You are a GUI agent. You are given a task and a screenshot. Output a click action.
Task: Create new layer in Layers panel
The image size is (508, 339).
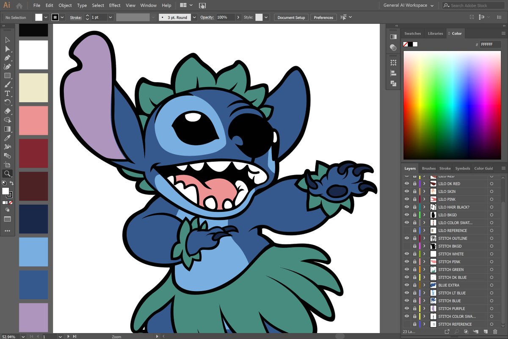tap(485, 332)
